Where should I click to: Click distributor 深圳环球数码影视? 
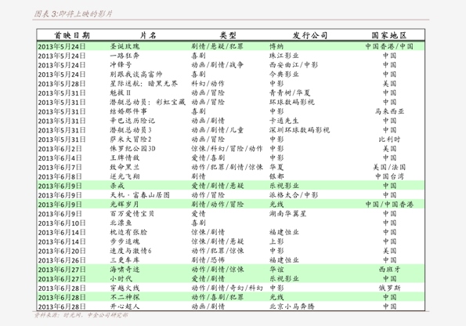point(299,130)
